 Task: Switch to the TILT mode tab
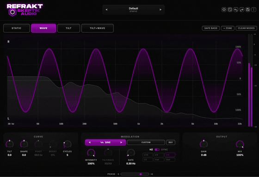point(68,28)
